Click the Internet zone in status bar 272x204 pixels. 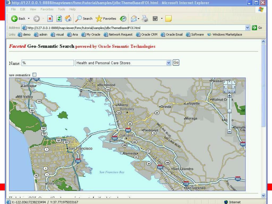click(232, 202)
